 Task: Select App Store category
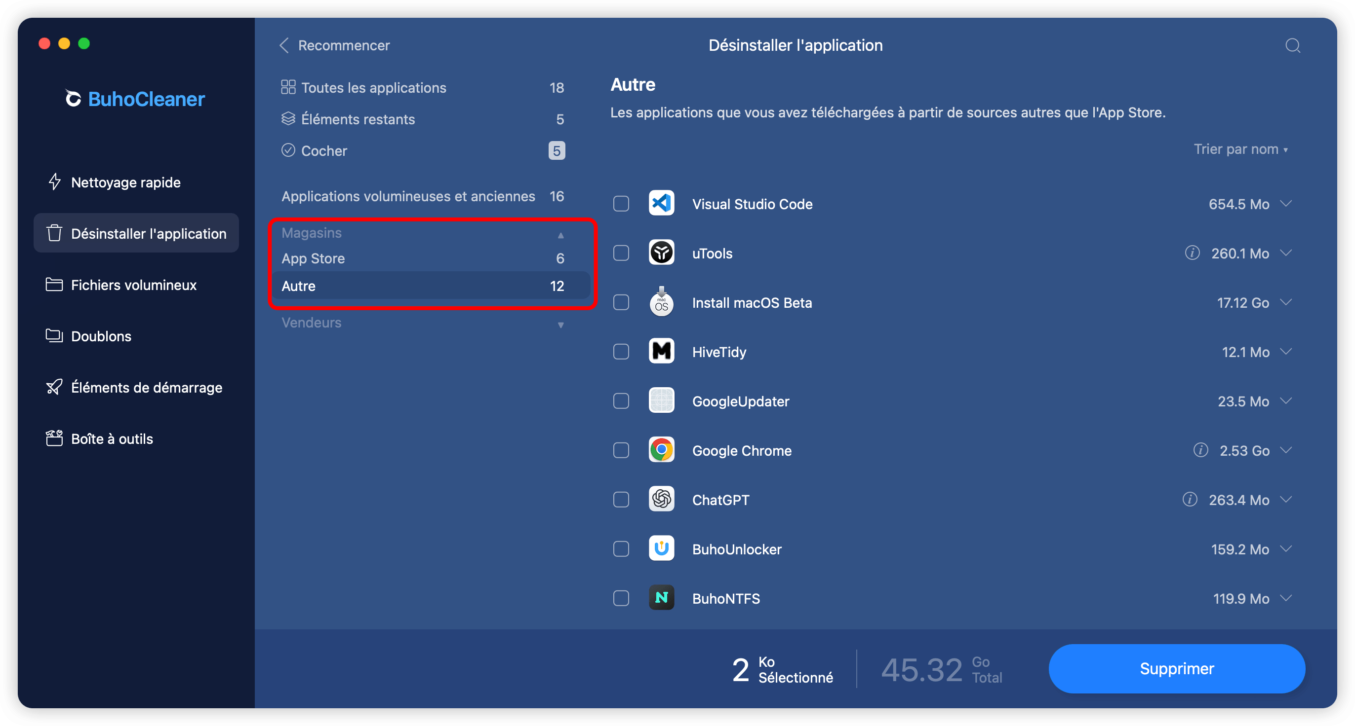(431, 258)
